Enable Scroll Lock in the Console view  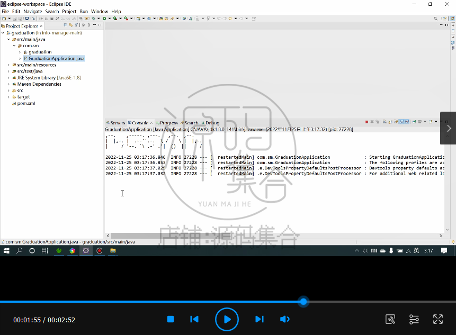click(390, 122)
